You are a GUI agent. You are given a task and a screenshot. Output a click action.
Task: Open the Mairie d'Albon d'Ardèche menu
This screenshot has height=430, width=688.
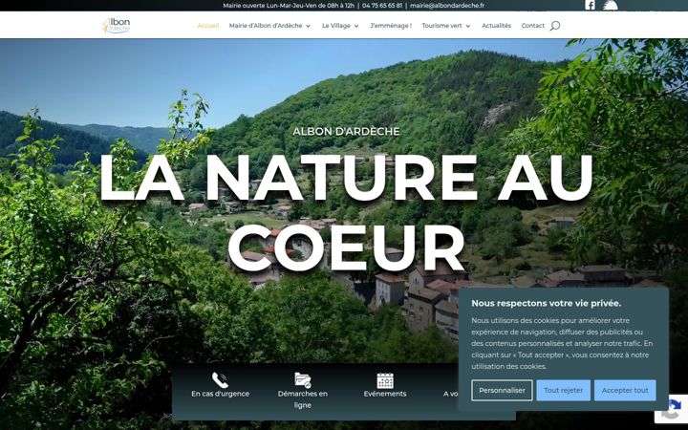[x=266, y=26]
